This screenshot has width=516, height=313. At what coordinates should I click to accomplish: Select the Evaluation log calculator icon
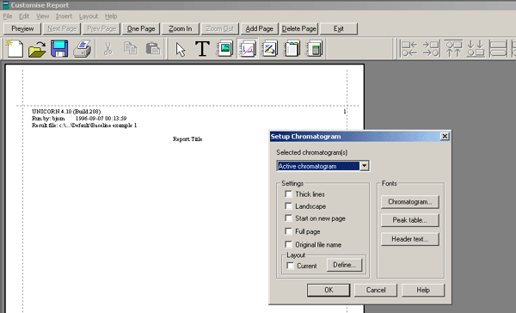[x=314, y=49]
